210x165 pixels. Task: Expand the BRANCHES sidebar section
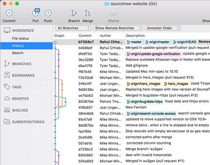[x=21, y=64]
